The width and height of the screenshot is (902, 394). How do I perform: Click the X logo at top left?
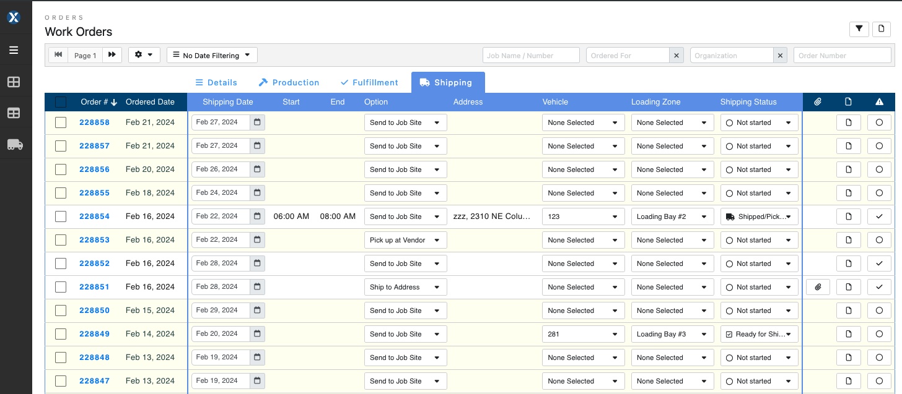pyautogui.click(x=14, y=17)
